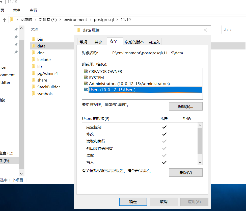Click the 读取和执行 permission row
The height and width of the screenshot is (211, 246).
pyautogui.click(x=140, y=141)
